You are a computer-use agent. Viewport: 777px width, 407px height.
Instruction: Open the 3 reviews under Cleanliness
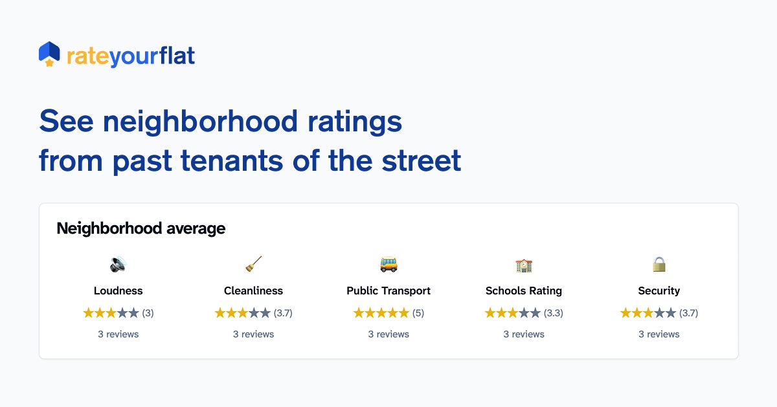253,335
